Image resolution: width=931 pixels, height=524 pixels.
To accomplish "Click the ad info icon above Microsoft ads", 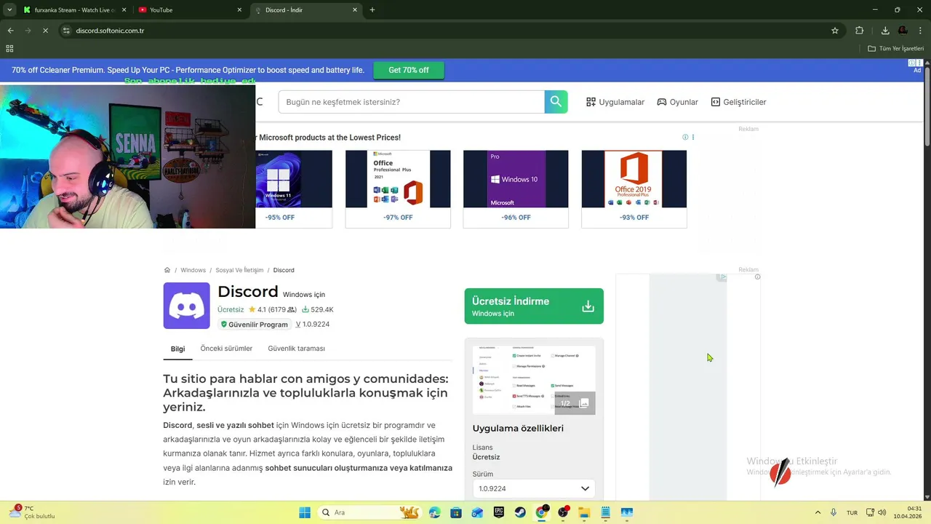I will tap(685, 137).
